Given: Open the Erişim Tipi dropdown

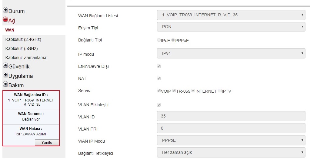Looking at the screenshot, I should click(231, 27).
